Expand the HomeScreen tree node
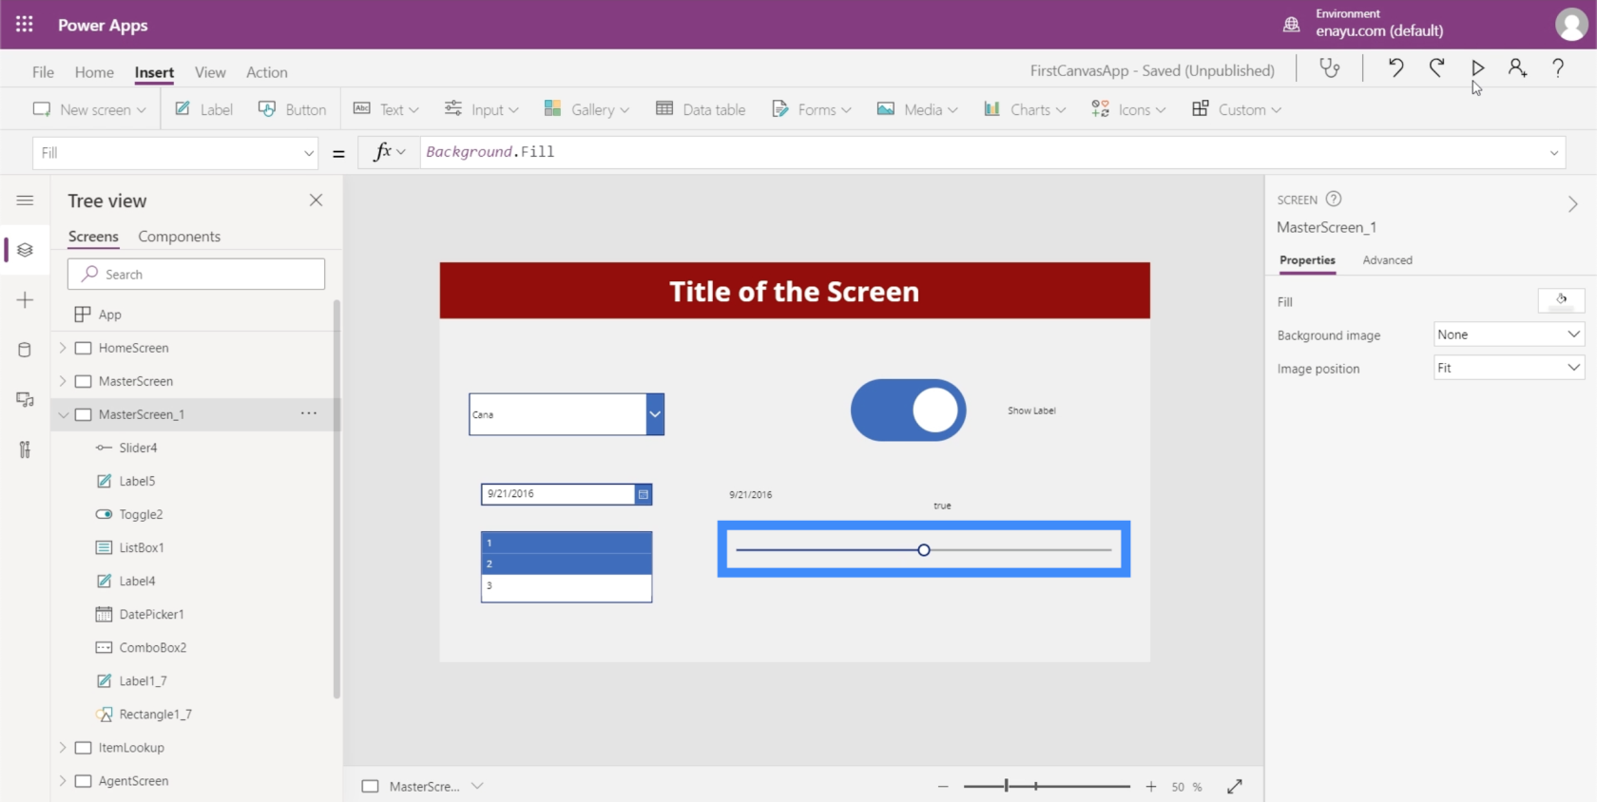 tap(63, 348)
